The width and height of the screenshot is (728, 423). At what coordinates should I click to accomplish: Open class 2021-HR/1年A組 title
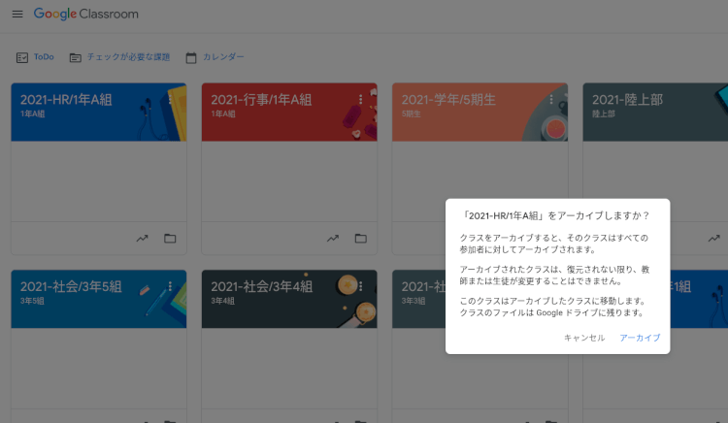66,100
